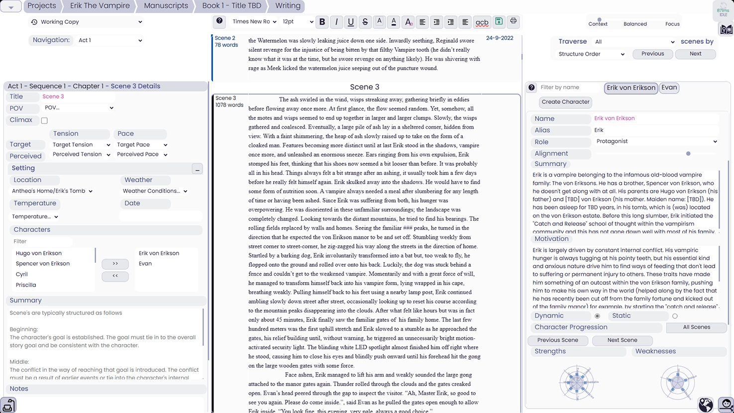Adjust the Alignment slider for Erik von Erikson
734x413 pixels.
click(x=688, y=154)
